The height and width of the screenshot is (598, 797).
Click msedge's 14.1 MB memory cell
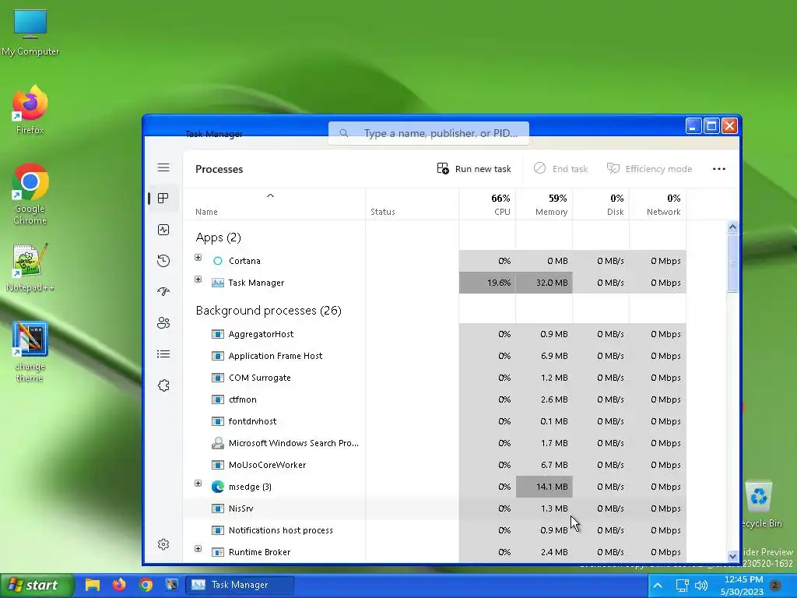544,487
